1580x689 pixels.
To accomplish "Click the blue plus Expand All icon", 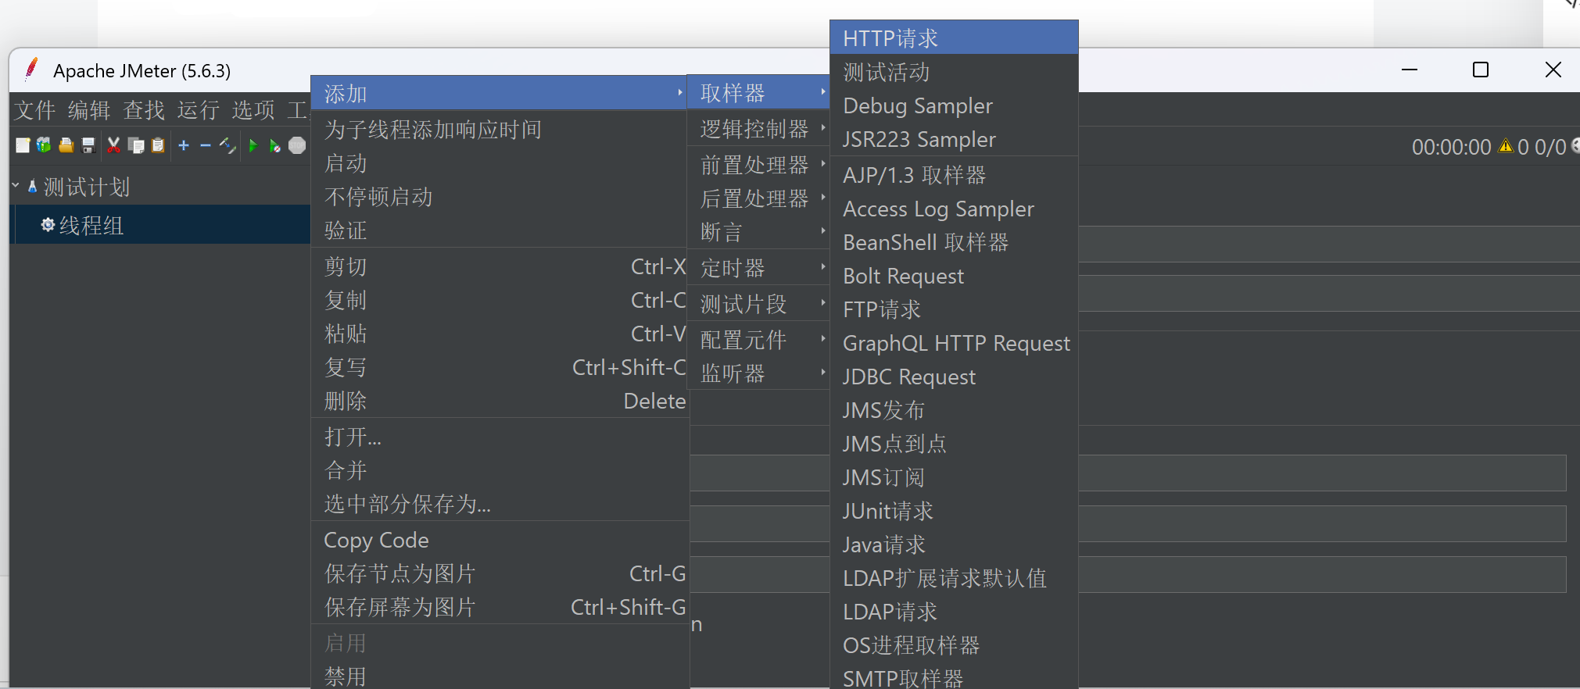I will [184, 145].
